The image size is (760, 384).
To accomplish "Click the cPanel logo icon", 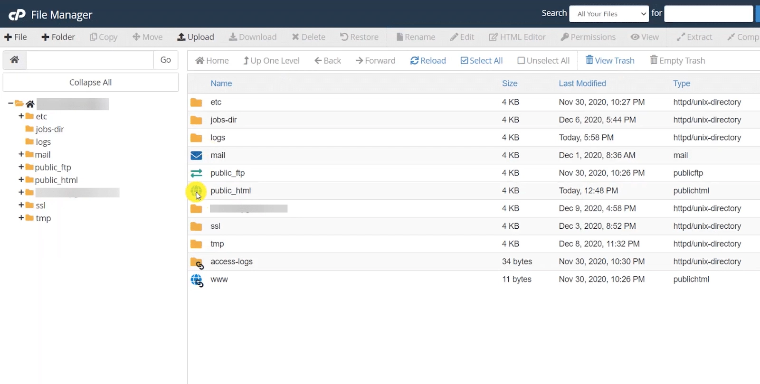I will pyautogui.click(x=17, y=15).
